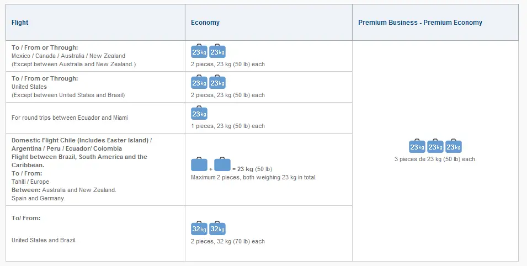This screenshot has height=266, width=527.
Task: Click the middle 23kg bag in Premium column
Action: click(x=435, y=146)
